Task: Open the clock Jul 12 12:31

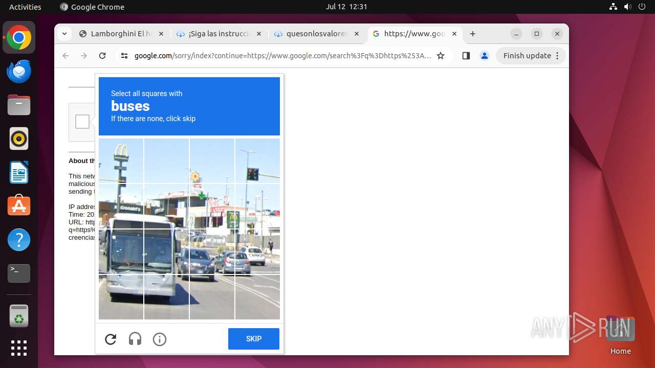Action: [x=346, y=7]
